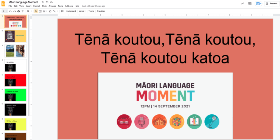Open the new slide layout dropdown arrow

7,11
